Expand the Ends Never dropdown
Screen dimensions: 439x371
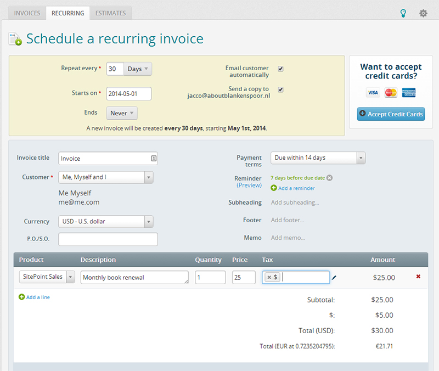tap(122, 113)
